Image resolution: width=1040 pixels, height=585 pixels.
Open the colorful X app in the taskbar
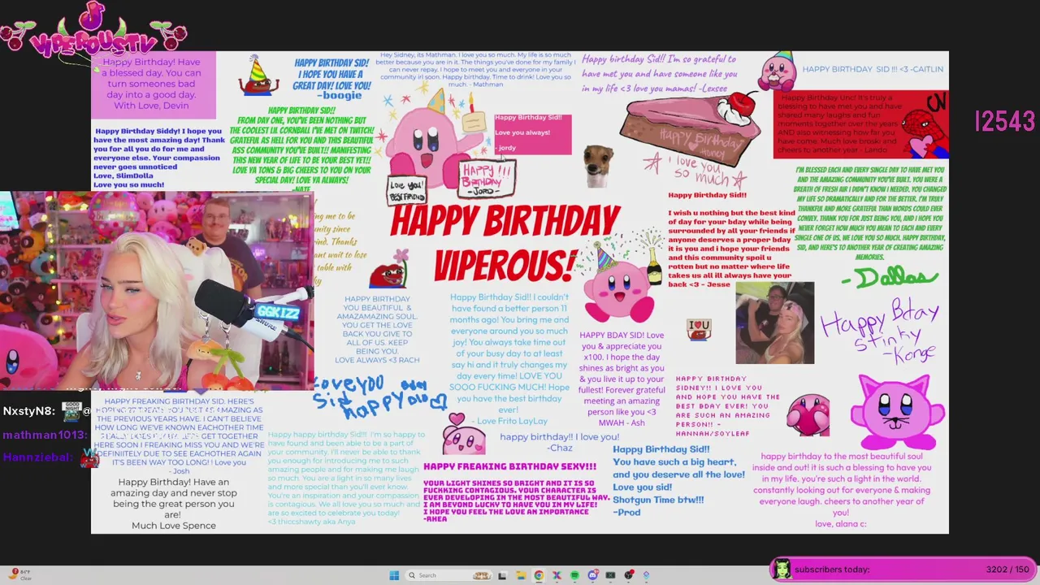(x=557, y=575)
